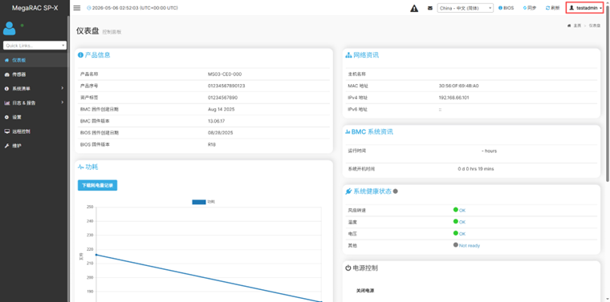
Task: Click the green status dot for 风扇转速
Action: (x=456, y=210)
